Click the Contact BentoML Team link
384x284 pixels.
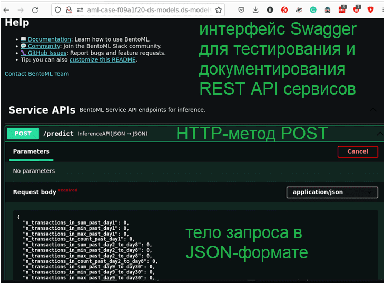pyautogui.click(x=36, y=74)
